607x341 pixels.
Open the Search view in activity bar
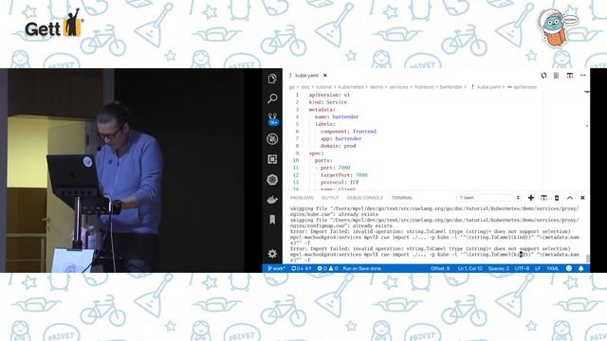272,99
